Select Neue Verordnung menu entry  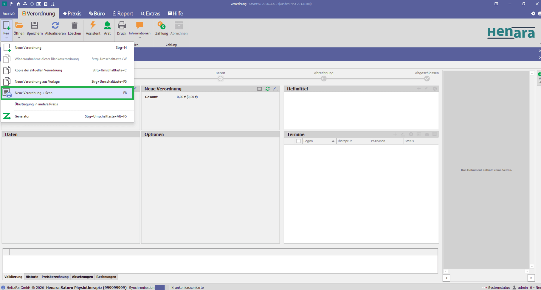[x=68, y=48]
